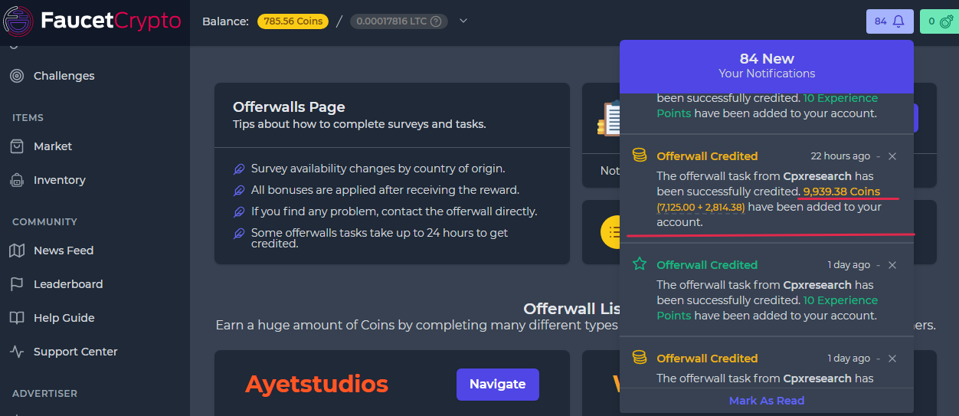Screen dimensions: 959x416
Task: Click the FaucetCrypto logo icon
Action: click(x=18, y=21)
